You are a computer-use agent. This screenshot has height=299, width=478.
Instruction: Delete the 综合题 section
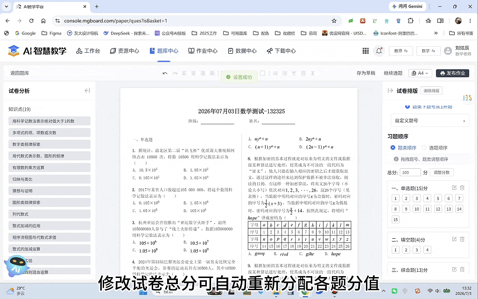(x=462, y=270)
